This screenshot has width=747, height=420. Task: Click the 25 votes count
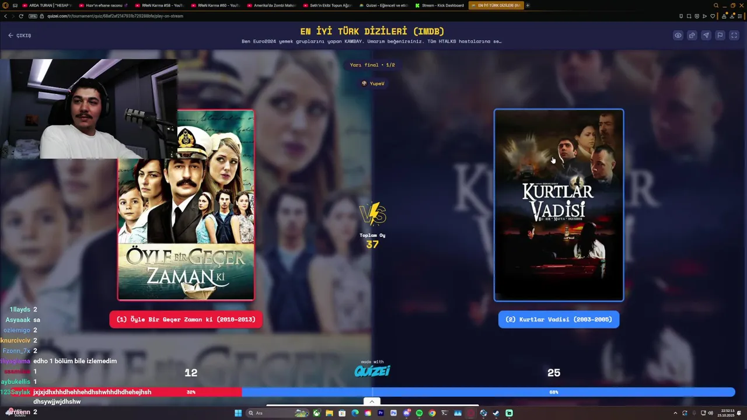click(554, 373)
